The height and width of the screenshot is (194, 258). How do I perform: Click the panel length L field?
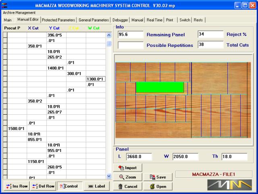coord(139,156)
